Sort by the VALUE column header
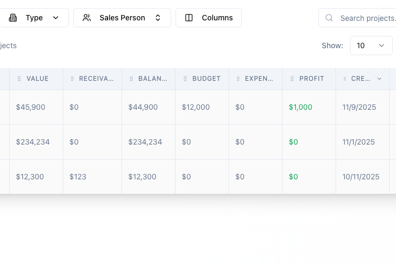The image size is (396, 265). pos(37,79)
